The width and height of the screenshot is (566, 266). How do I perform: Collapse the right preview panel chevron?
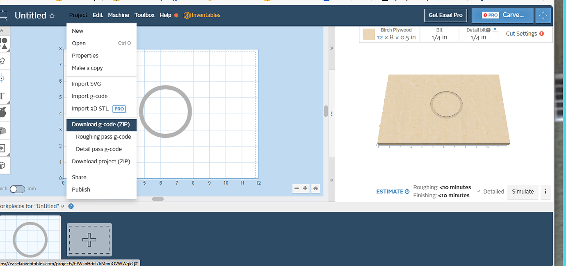[331, 180]
